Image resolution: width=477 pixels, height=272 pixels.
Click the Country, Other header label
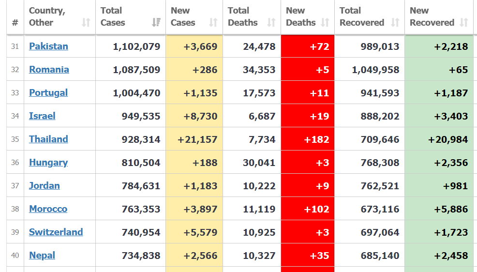coord(47,16)
